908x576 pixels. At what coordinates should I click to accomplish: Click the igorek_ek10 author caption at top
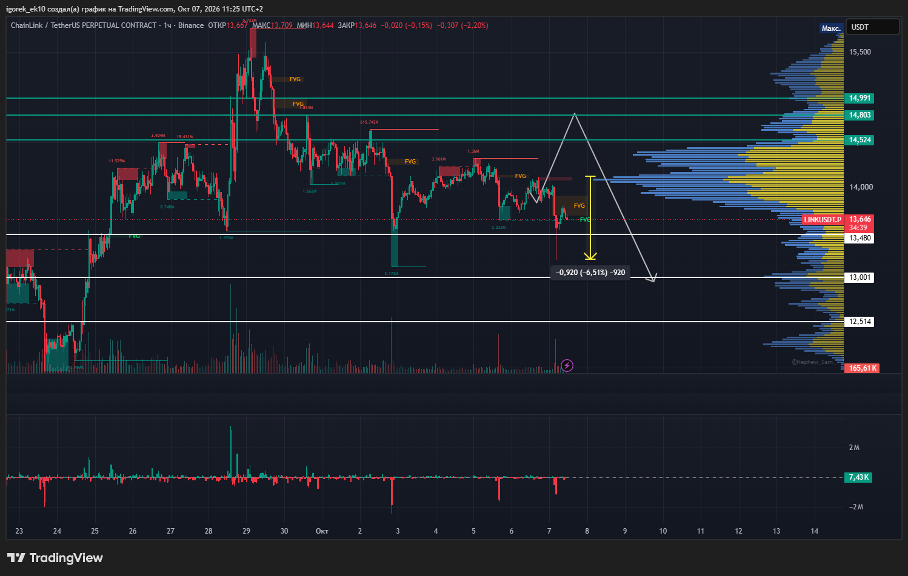pyautogui.click(x=135, y=9)
